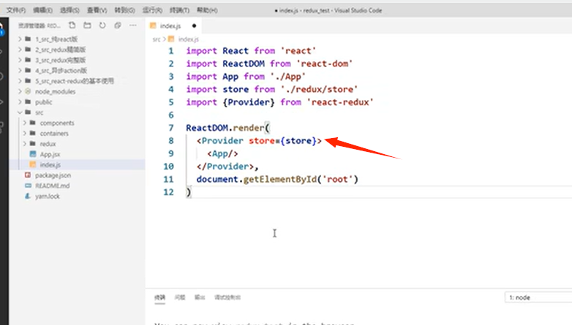Expand the public folder
Screen dimensions: 572x325
(x=20, y=102)
